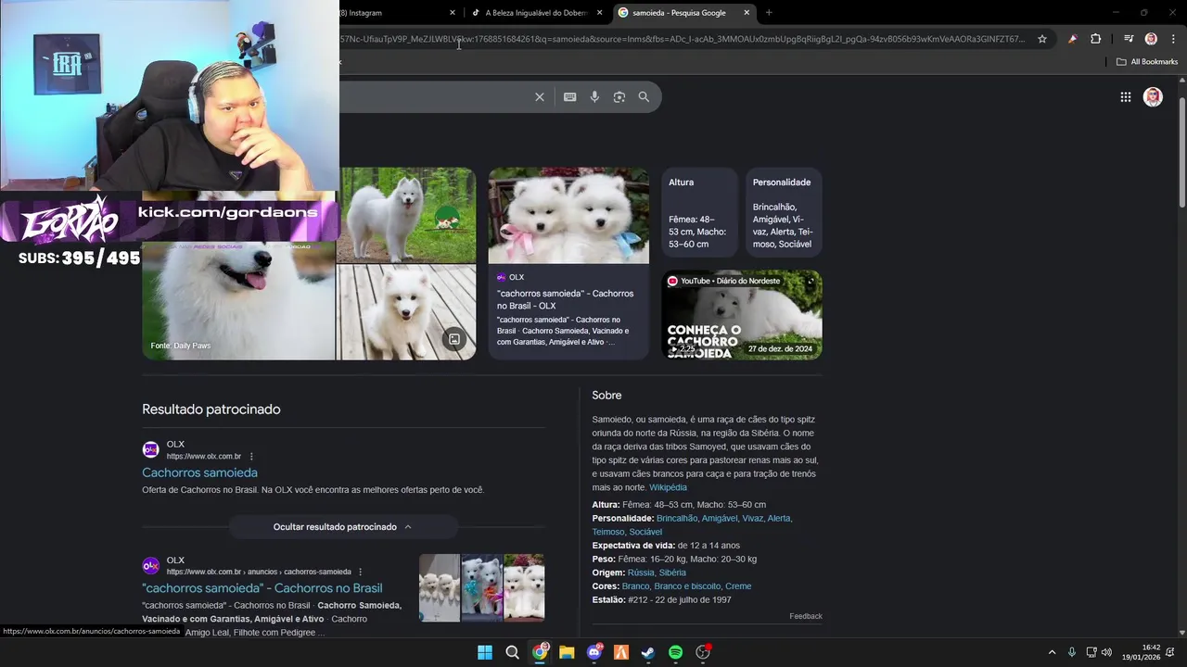Open the Chrome profile avatar in toolbar

(x=1151, y=39)
